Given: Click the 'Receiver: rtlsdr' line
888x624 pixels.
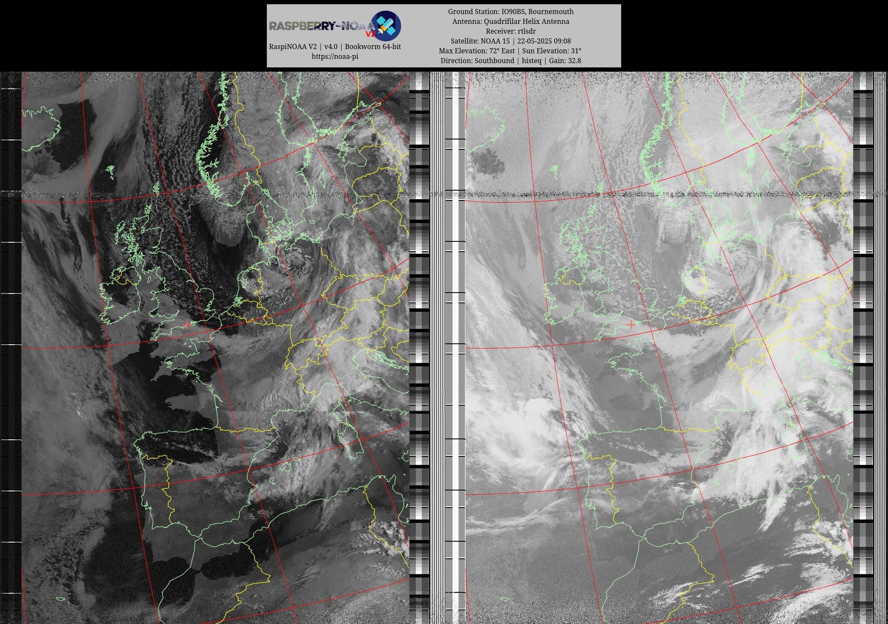Looking at the screenshot, I should (511, 31).
